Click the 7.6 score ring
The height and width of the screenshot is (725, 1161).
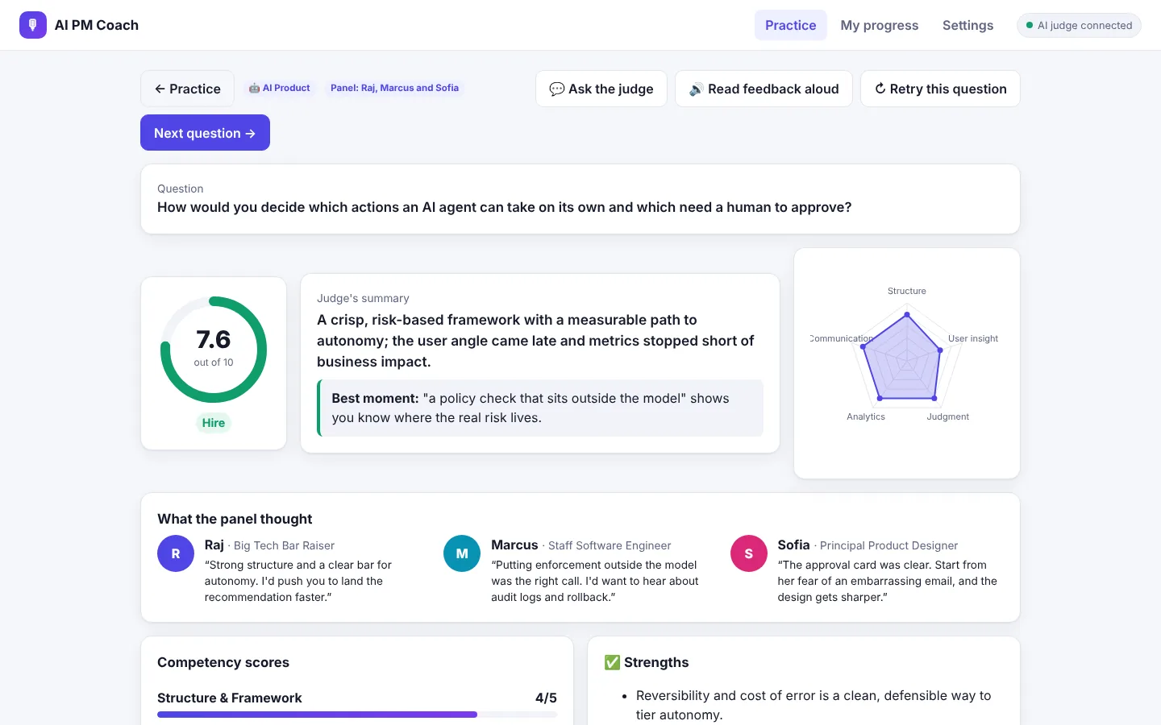(214, 350)
